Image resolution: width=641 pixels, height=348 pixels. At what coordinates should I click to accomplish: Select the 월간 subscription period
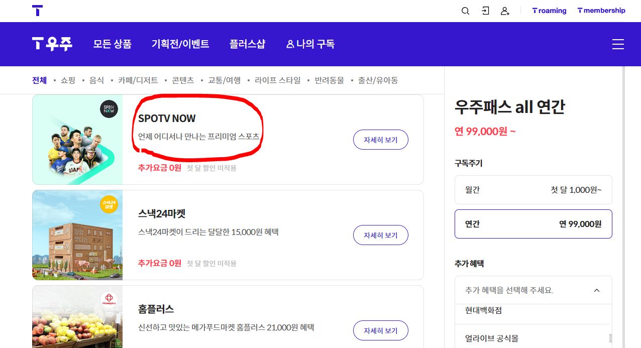533,190
